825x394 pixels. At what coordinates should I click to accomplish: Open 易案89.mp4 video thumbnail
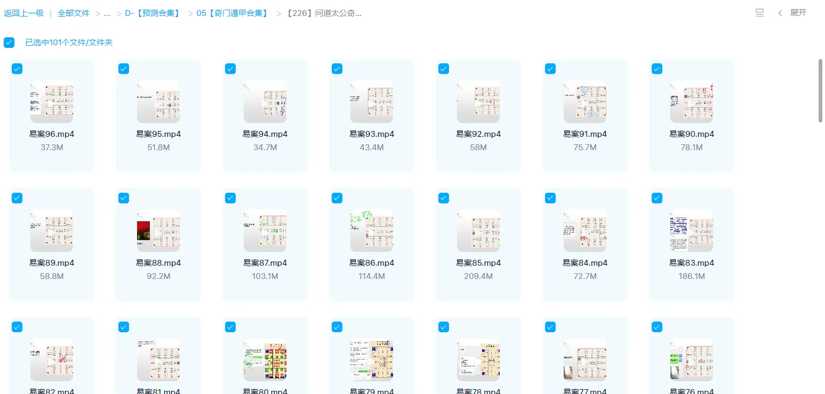click(x=52, y=231)
